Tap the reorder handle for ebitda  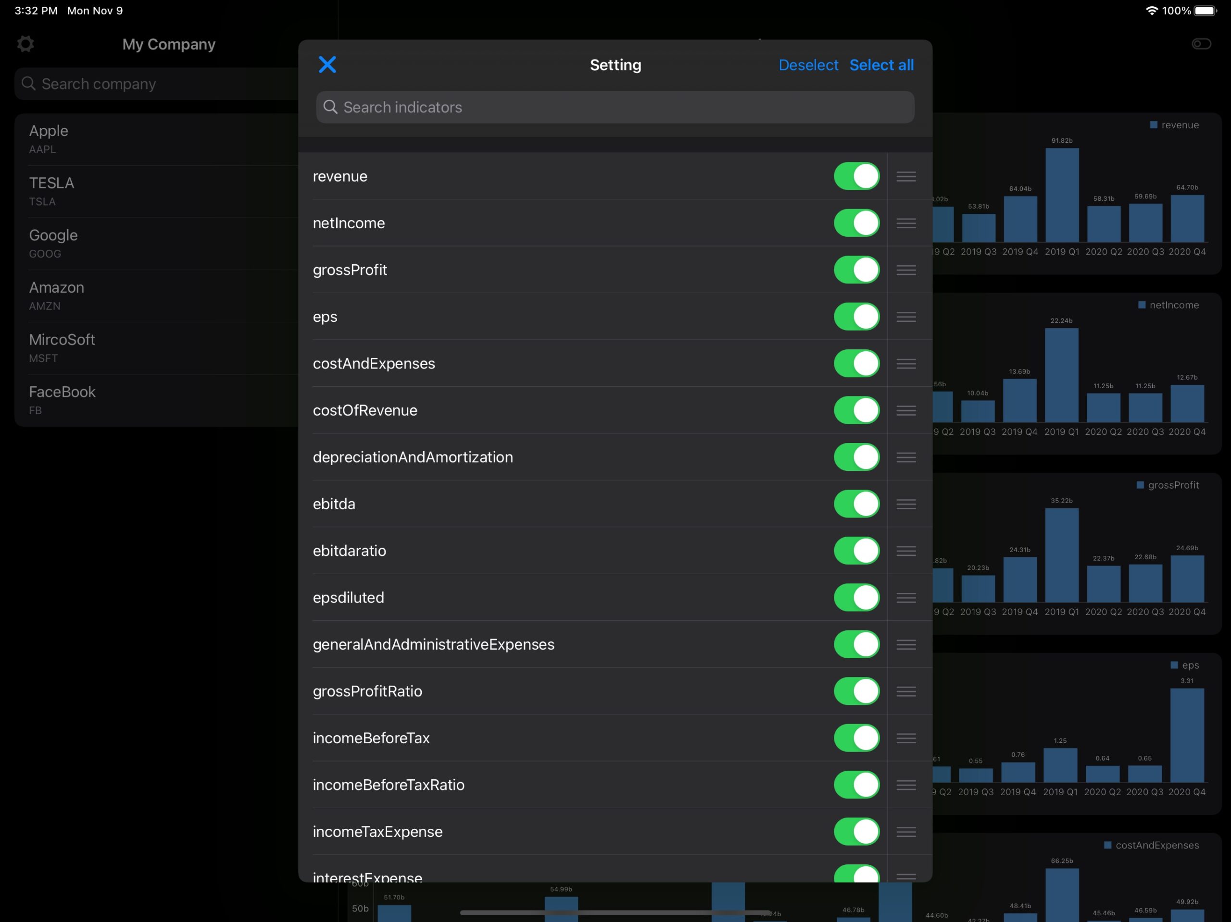tap(906, 504)
